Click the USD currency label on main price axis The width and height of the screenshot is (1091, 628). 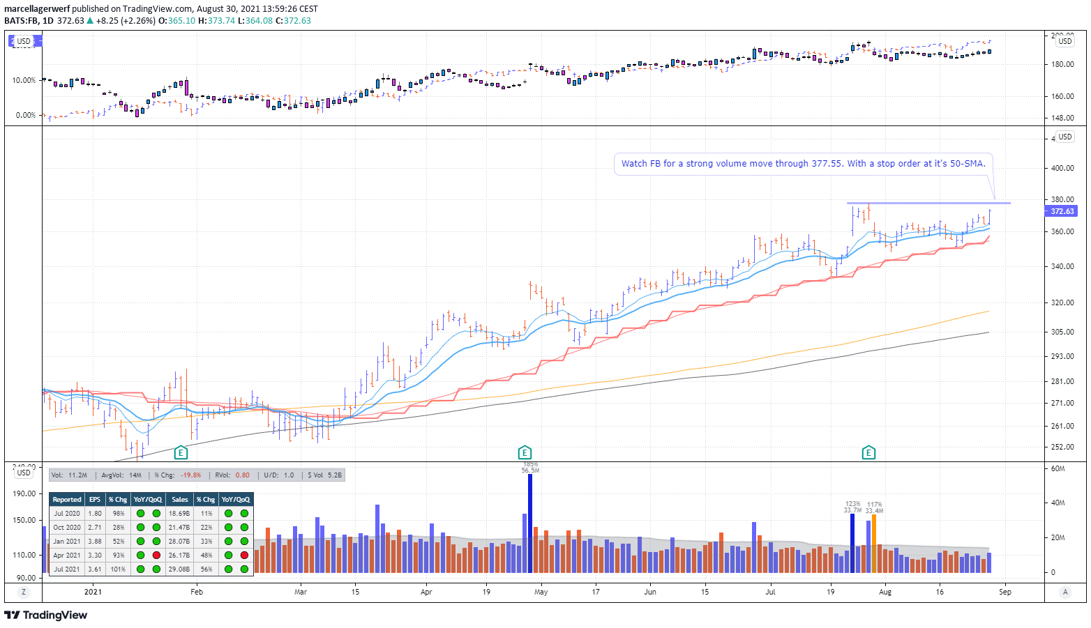coord(1065,137)
